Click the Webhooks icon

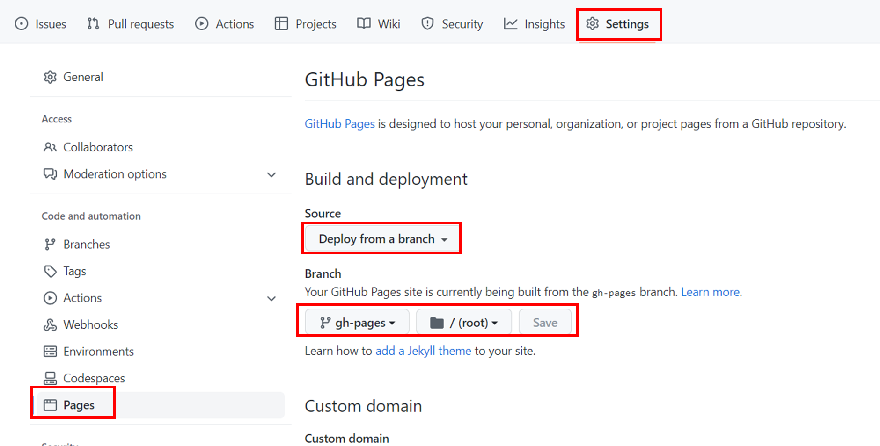[50, 324]
